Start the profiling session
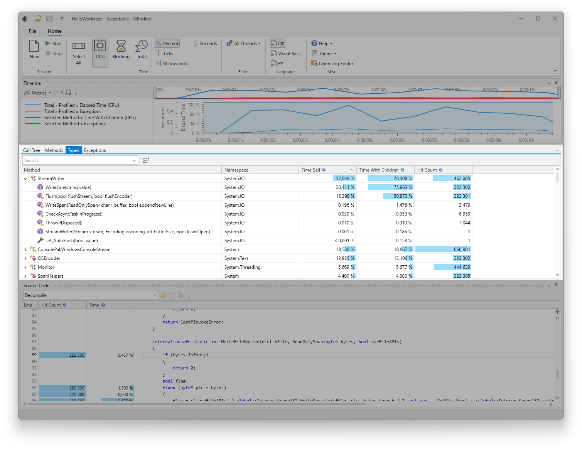Image resolution: width=582 pixels, height=450 pixels. (54, 44)
